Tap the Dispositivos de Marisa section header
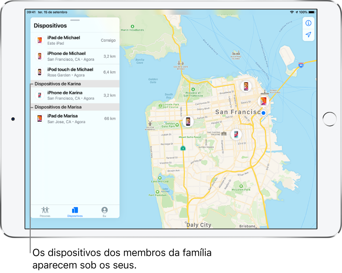This screenshot has width=342, height=273. [x=75, y=107]
